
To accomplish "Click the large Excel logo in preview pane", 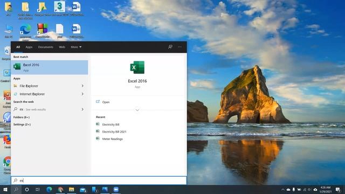I will point(137,67).
